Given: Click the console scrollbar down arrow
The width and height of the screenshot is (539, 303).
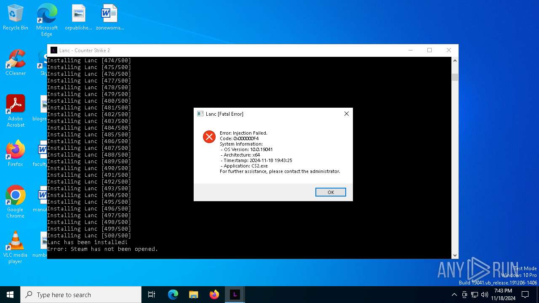Looking at the screenshot, I should click(455, 255).
